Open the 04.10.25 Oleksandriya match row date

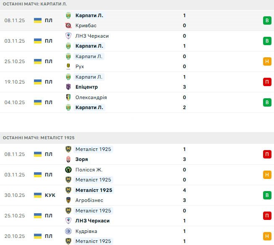click(x=15, y=102)
